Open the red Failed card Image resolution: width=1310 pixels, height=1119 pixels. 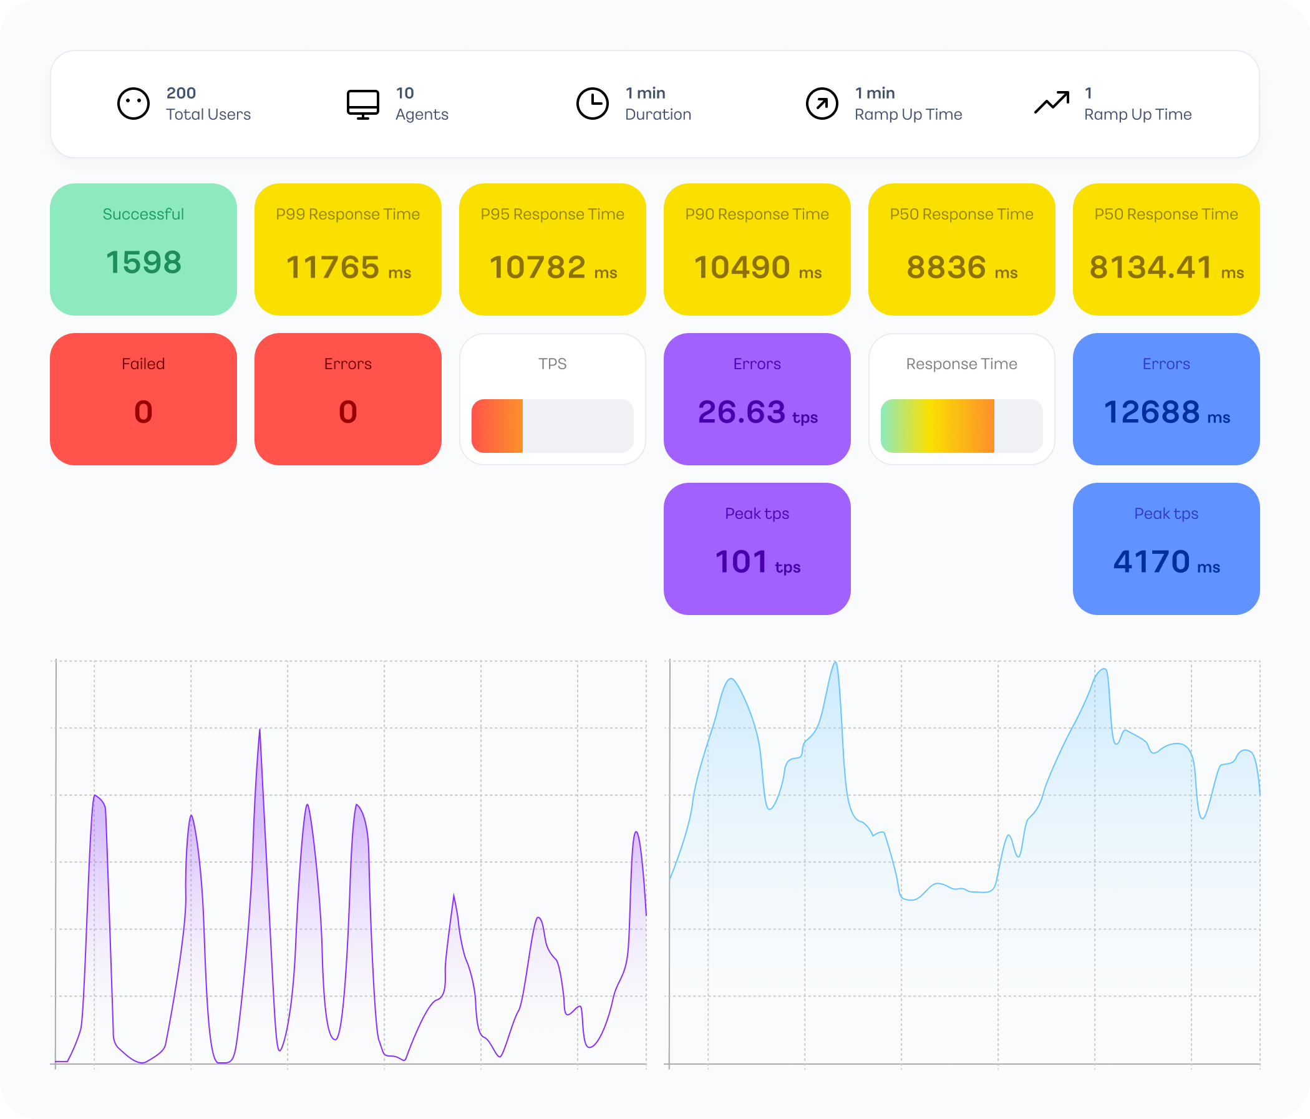coord(143,399)
